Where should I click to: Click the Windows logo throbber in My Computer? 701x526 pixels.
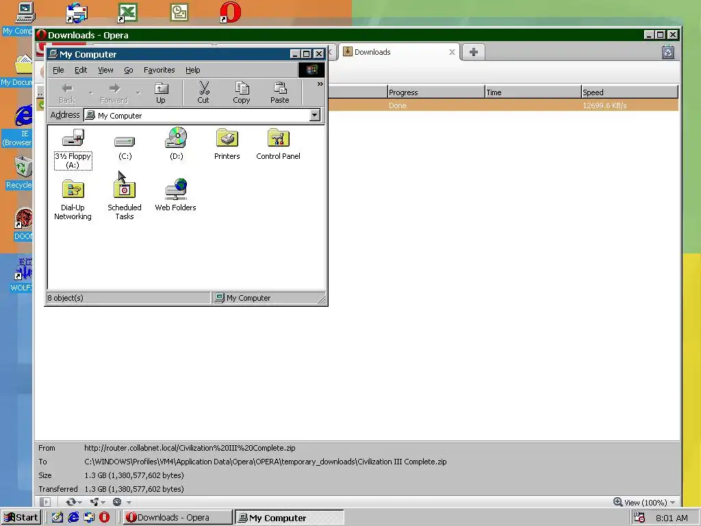[311, 70]
